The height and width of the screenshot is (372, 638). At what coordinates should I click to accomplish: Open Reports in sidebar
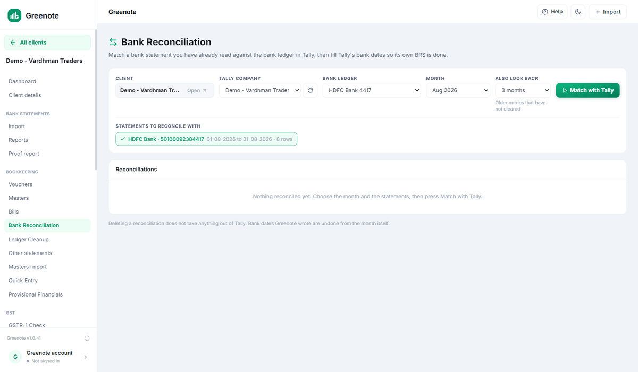(47, 140)
